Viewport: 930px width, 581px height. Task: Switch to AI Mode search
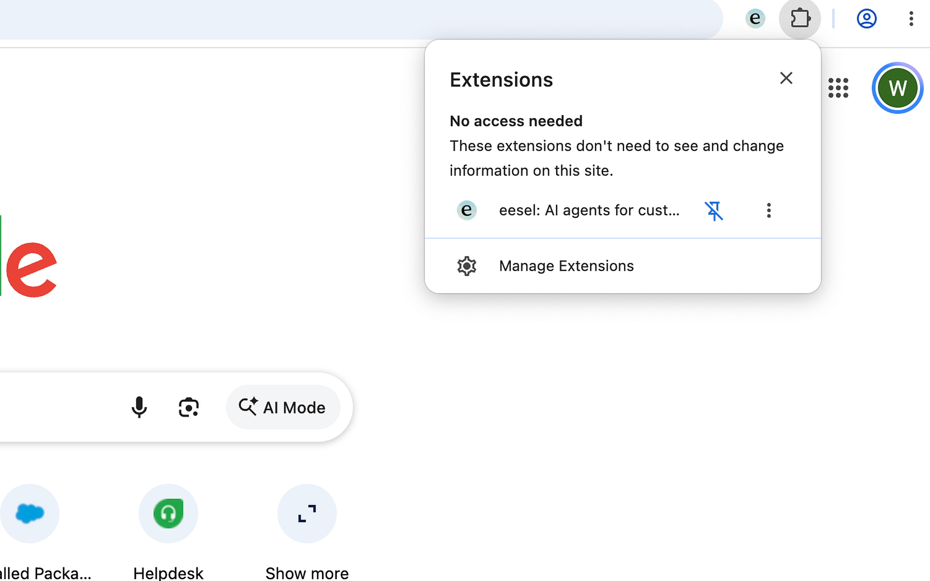tap(283, 407)
